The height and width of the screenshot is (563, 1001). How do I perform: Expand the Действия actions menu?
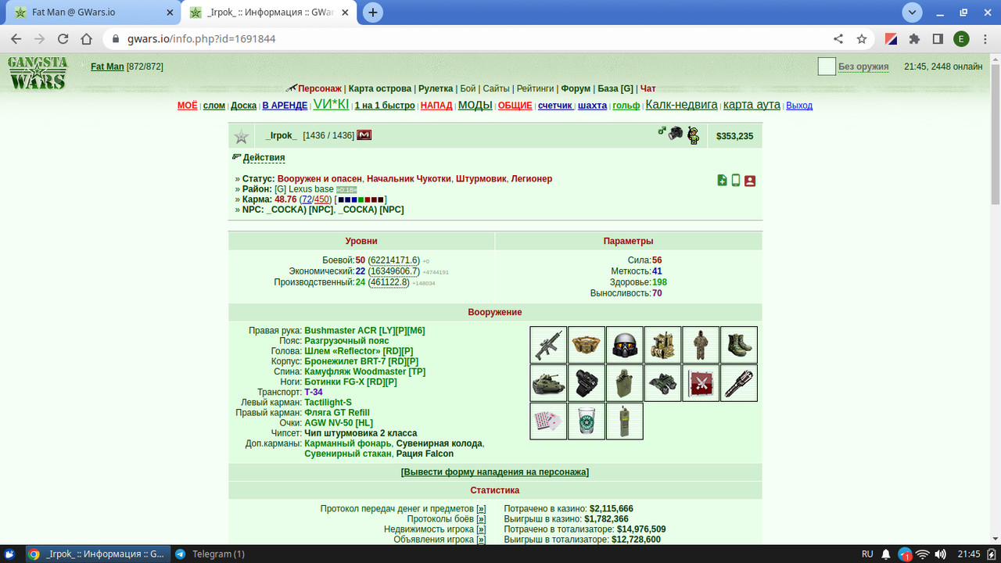coord(264,157)
